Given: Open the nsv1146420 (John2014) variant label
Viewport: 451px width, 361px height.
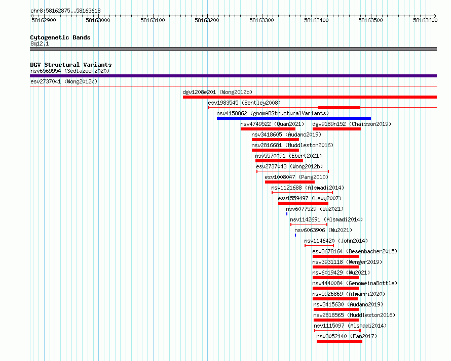Looking at the screenshot, I should (x=336, y=241).
